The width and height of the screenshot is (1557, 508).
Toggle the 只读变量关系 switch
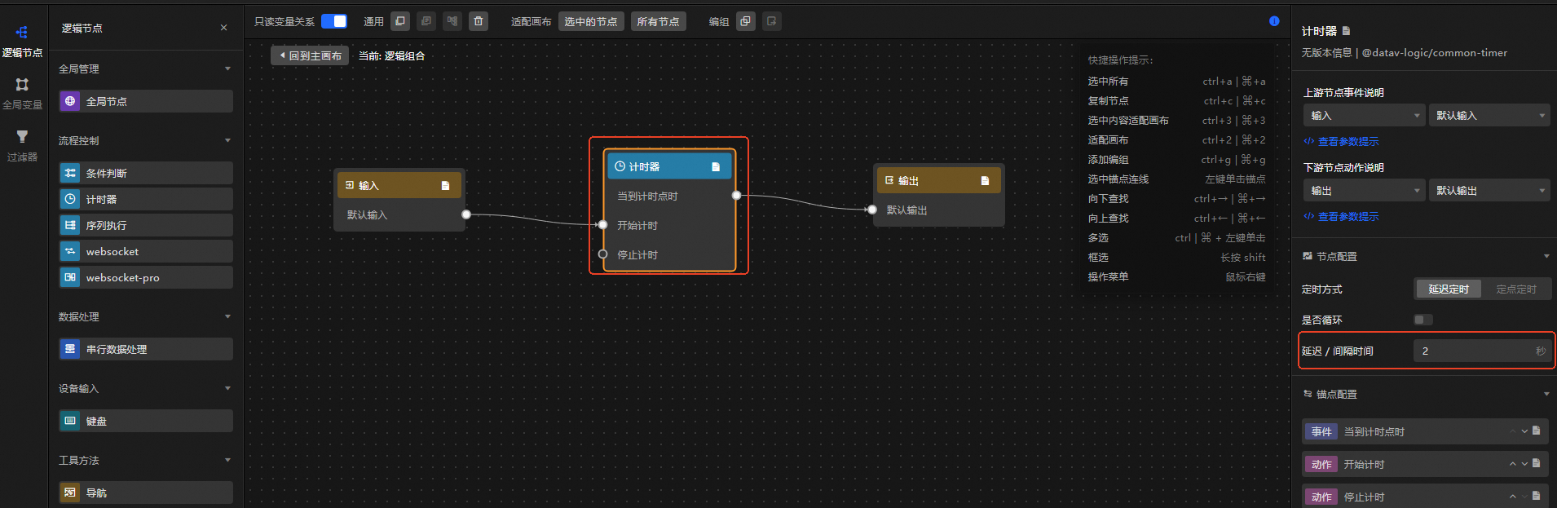tap(333, 21)
